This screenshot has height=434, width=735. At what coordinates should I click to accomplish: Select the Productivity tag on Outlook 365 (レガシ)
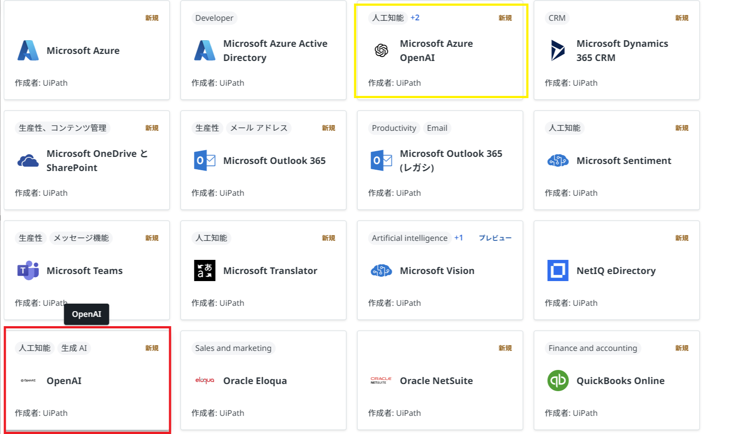tap(394, 128)
